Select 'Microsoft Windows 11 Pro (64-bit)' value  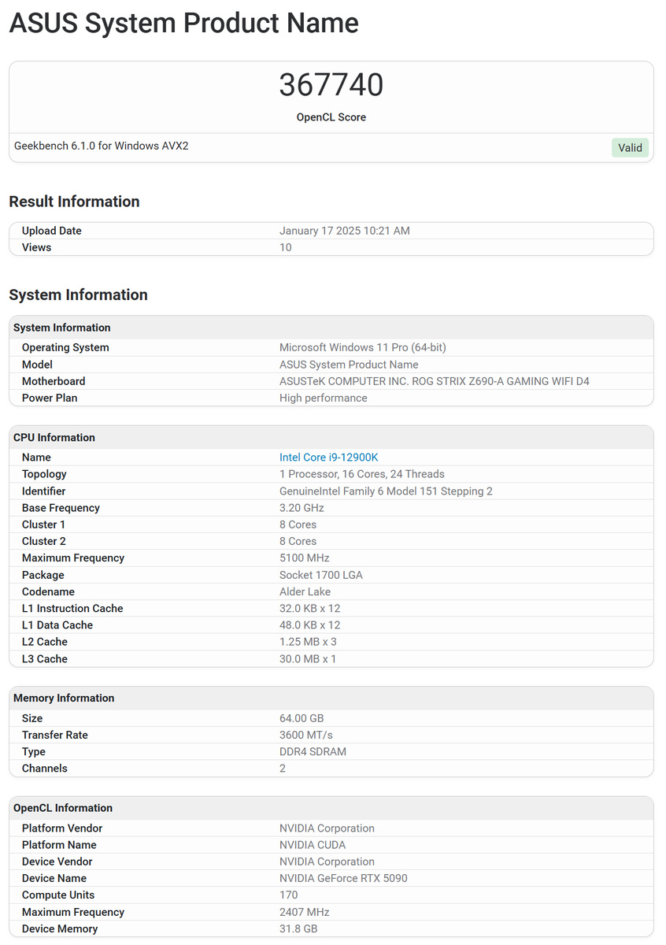coord(363,347)
